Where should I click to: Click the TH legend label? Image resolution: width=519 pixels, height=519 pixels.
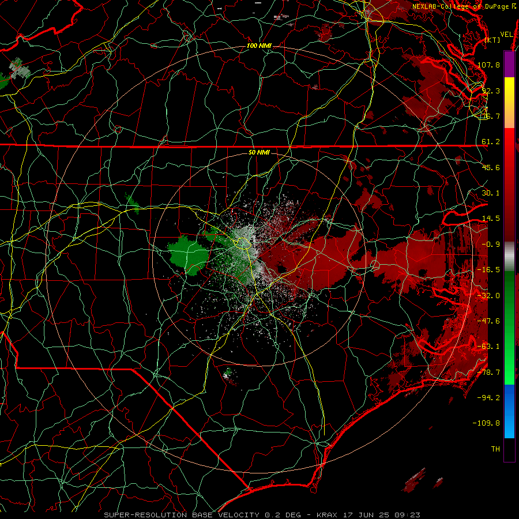495,449
